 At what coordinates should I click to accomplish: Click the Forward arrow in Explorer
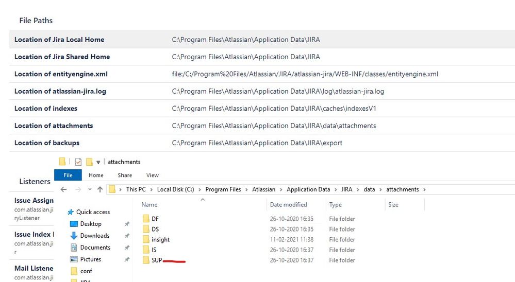78,189
